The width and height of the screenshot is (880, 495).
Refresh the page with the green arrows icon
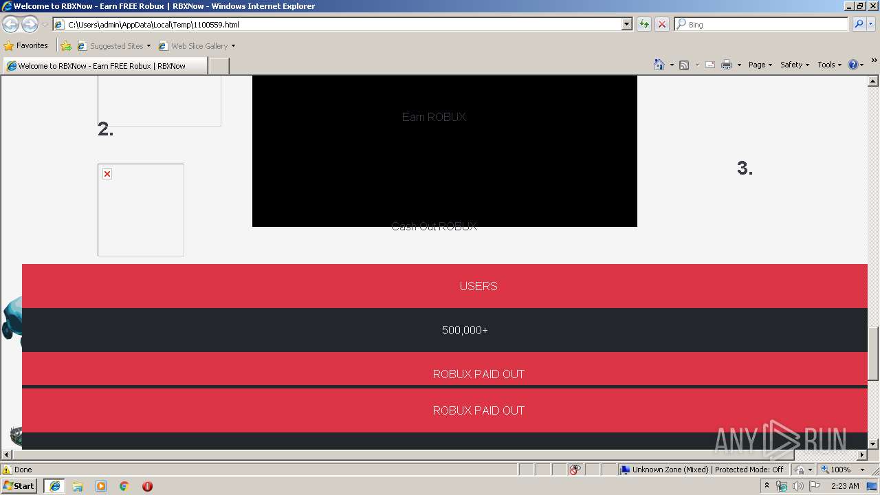[644, 24]
